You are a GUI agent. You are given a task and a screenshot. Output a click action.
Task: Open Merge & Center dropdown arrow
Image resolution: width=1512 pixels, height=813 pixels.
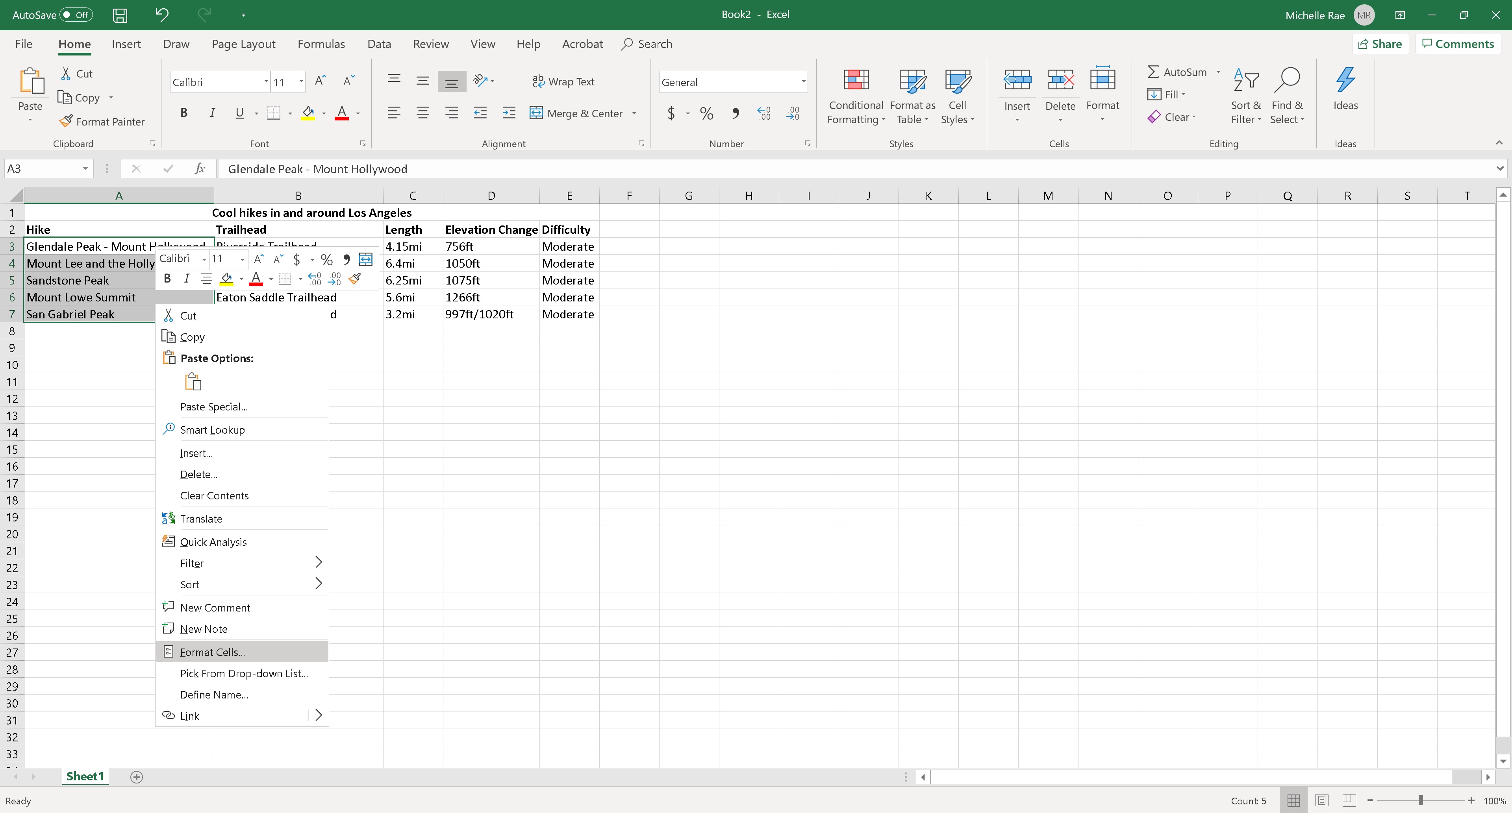[x=634, y=113]
